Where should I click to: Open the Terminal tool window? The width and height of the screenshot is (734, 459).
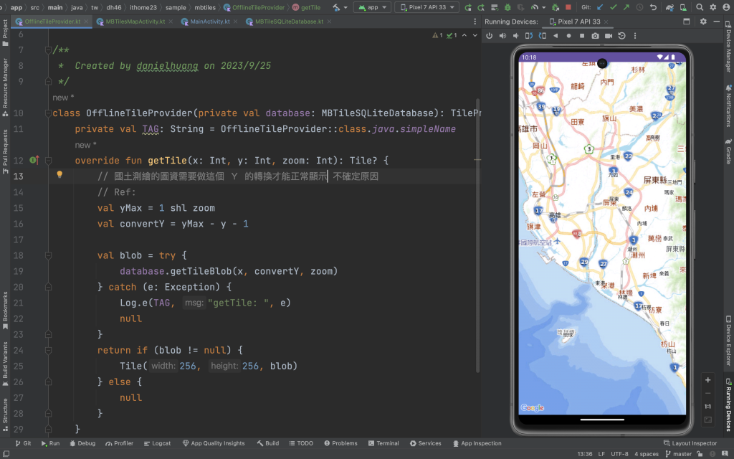coord(383,443)
